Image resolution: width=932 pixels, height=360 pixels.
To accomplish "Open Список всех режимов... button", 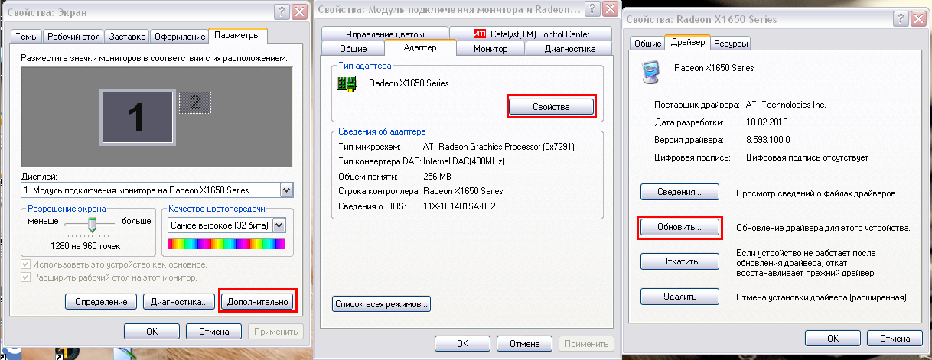I will 383,304.
